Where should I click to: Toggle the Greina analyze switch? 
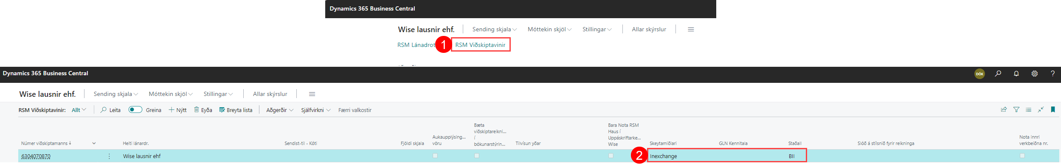[x=135, y=109]
